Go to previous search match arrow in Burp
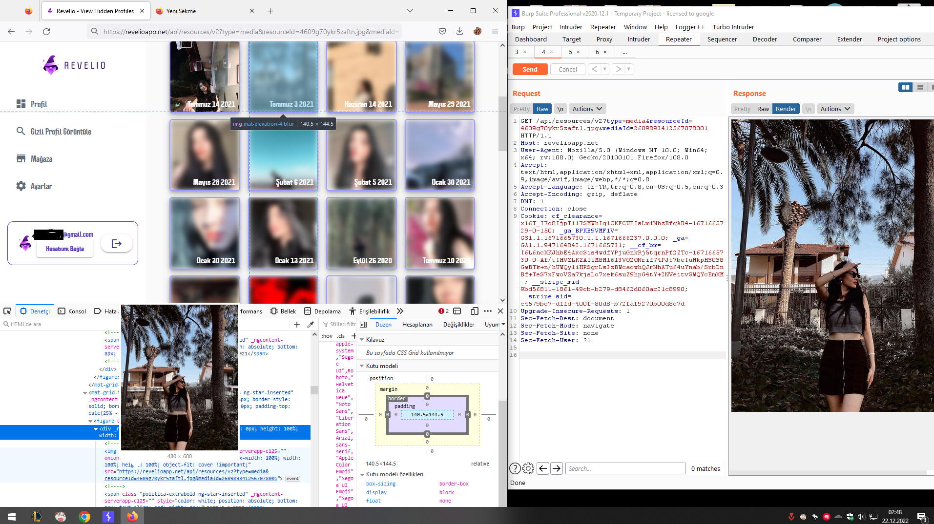The height and width of the screenshot is (524, 934). pyautogui.click(x=543, y=468)
